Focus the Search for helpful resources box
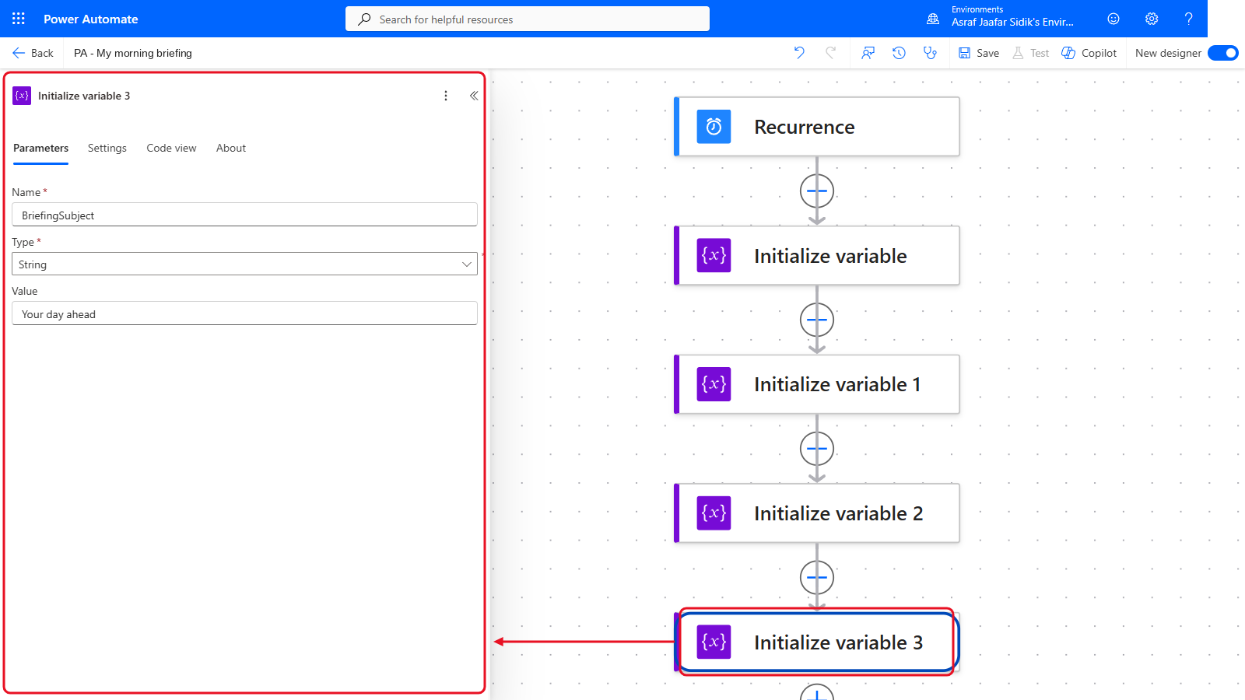The image size is (1245, 700). (528, 19)
